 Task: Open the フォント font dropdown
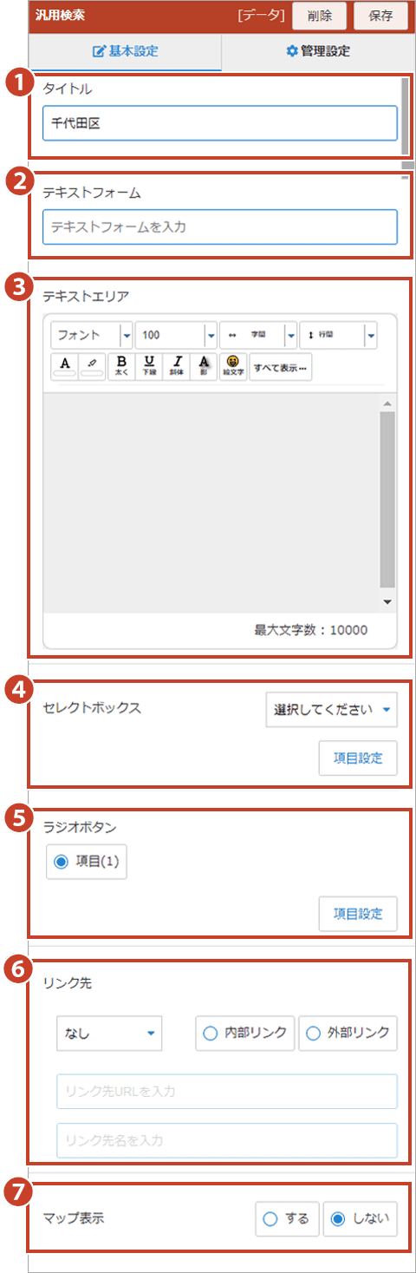(x=92, y=334)
